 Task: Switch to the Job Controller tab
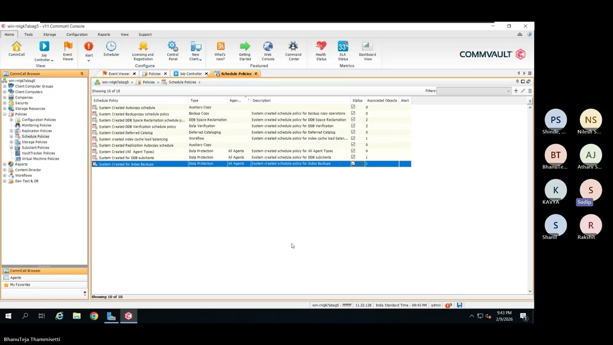coord(191,74)
